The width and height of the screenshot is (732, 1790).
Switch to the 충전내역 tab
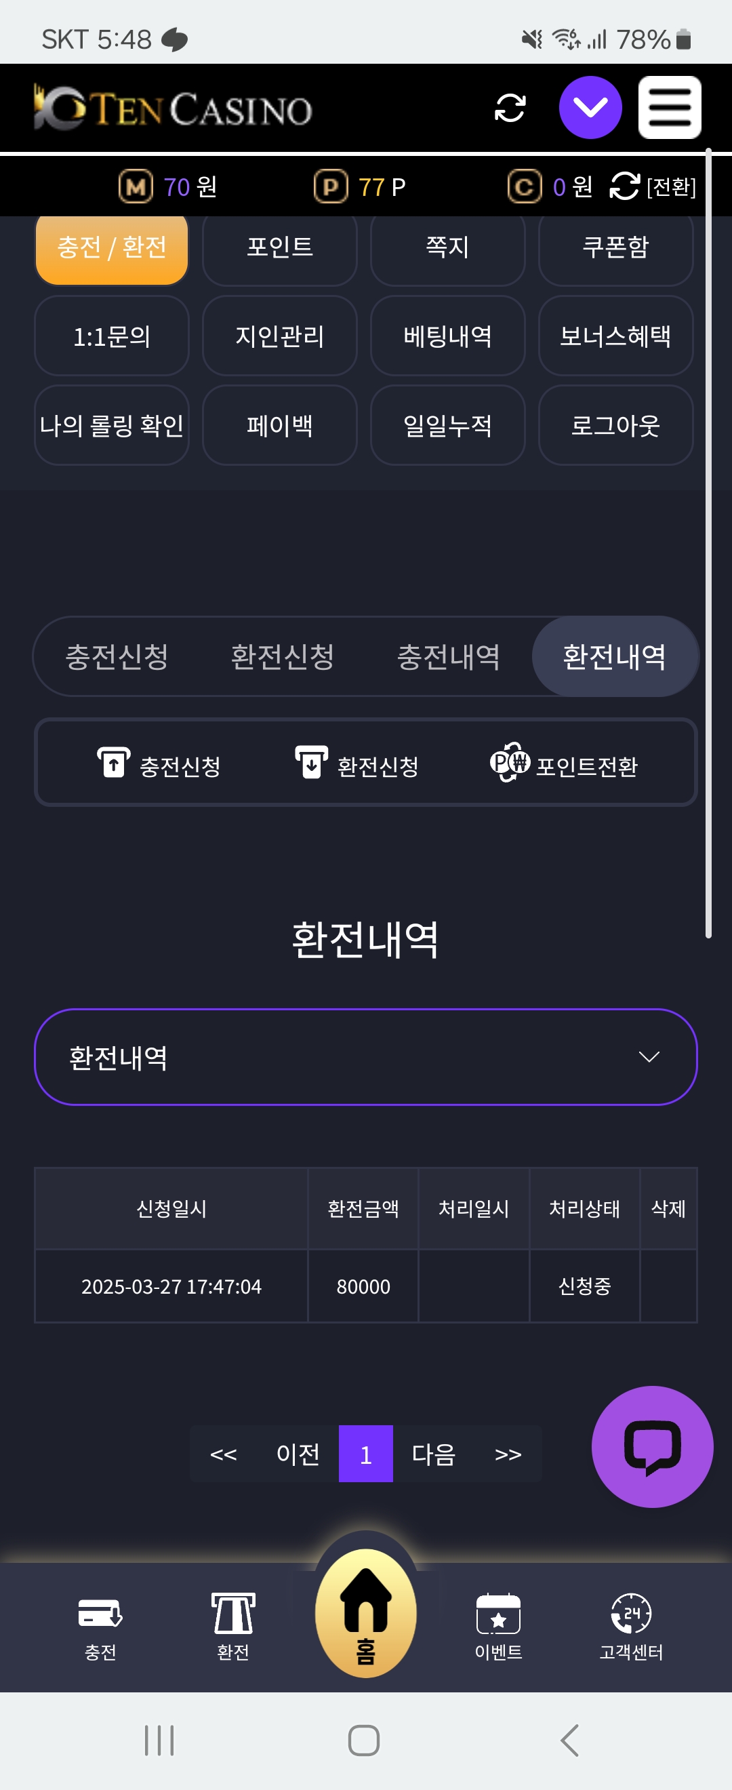coord(448,656)
